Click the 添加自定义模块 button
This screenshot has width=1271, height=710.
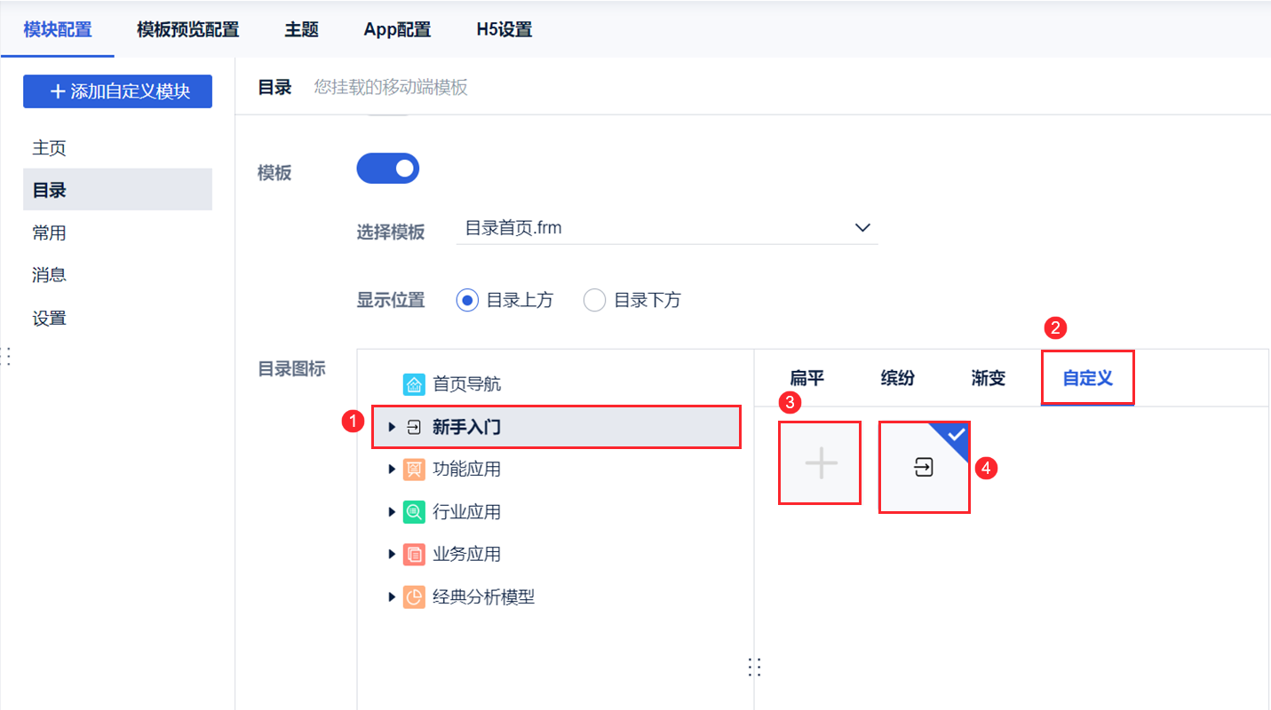tap(116, 91)
